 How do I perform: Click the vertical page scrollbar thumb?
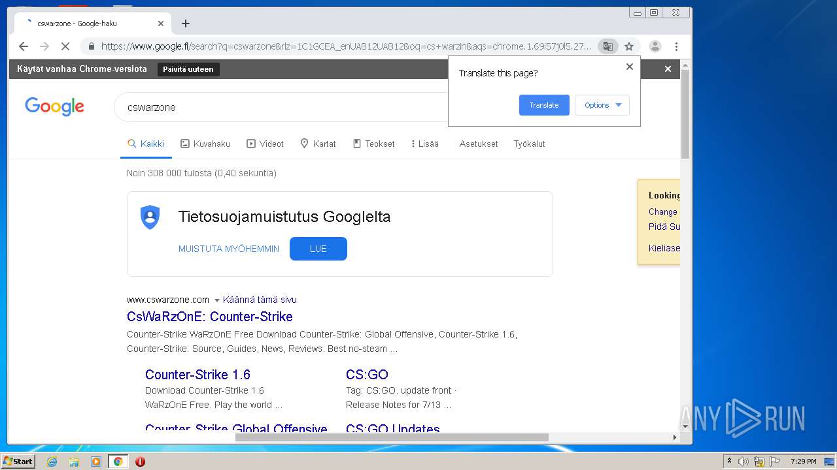click(685, 114)
